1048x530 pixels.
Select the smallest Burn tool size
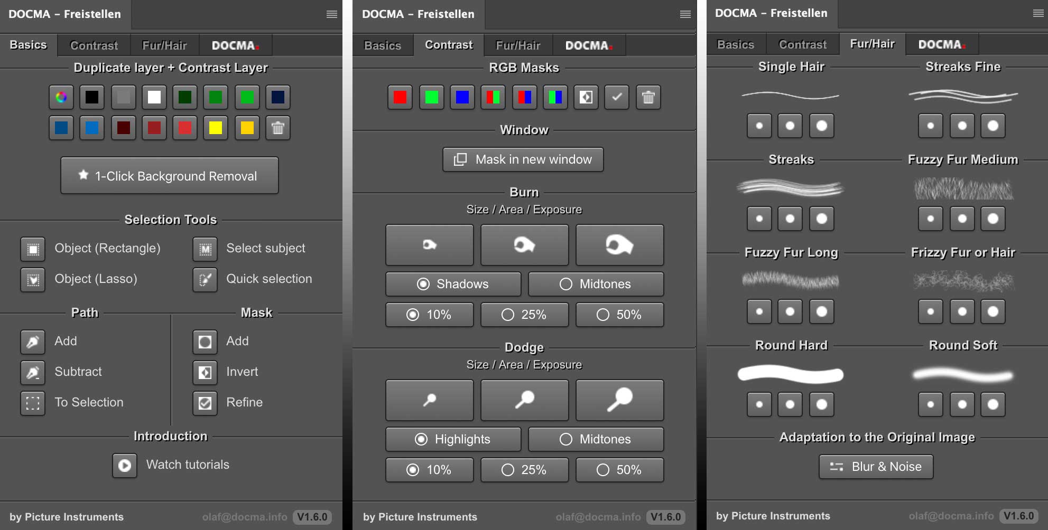(430, 245)
